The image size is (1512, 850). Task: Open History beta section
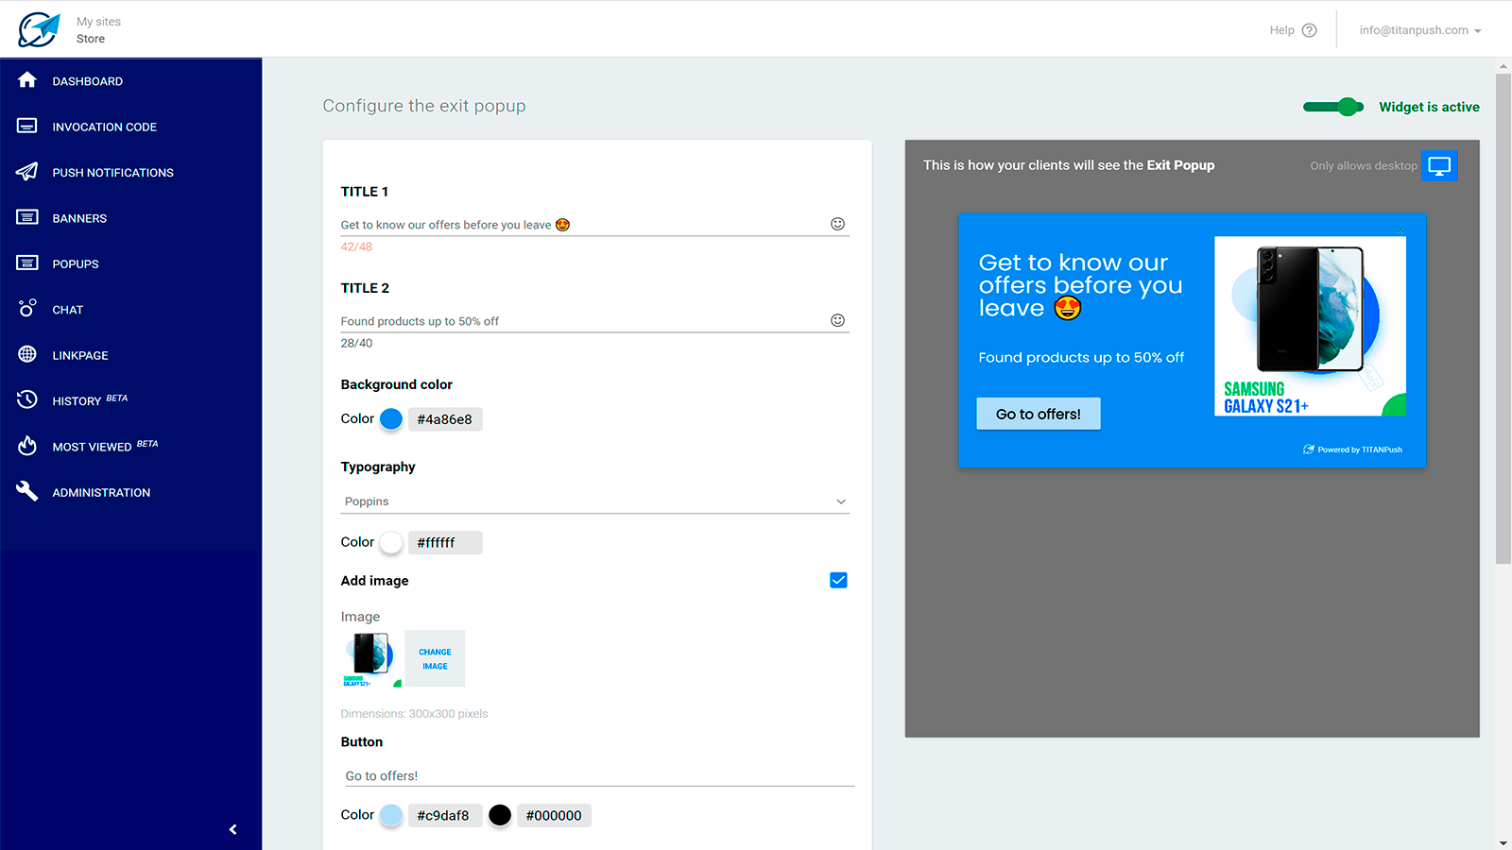click(90, 400)
